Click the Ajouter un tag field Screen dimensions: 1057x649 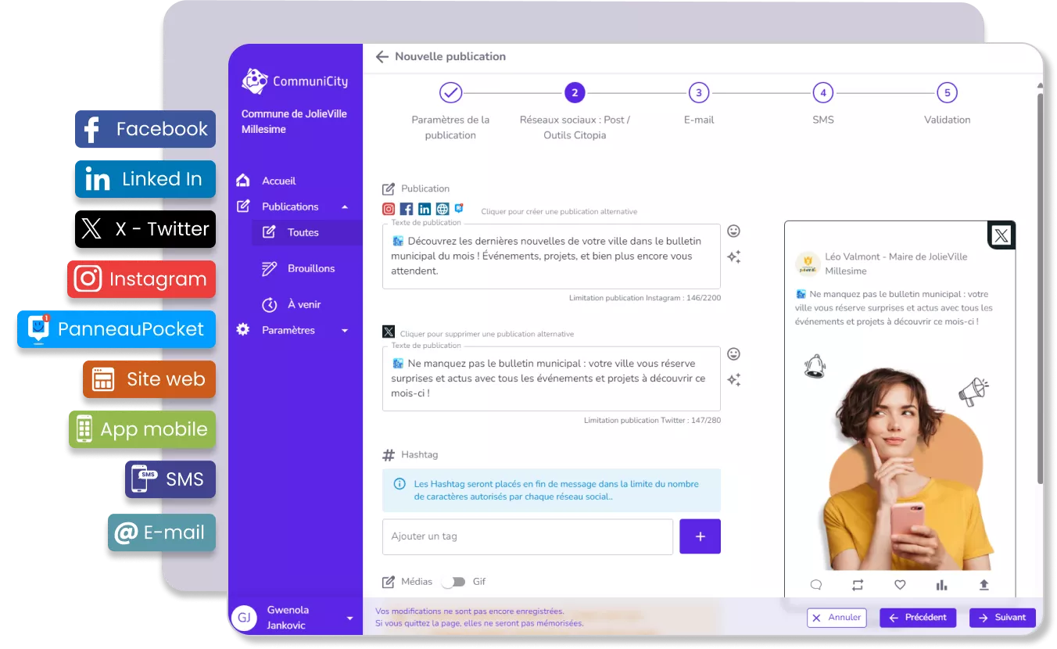click(528, 536)
